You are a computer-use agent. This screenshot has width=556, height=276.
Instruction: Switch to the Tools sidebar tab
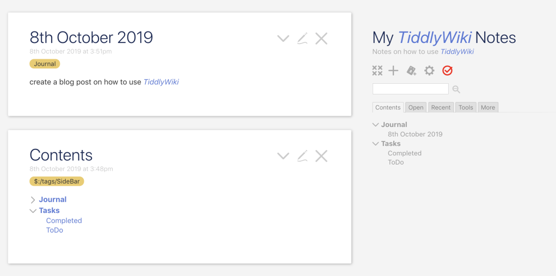pos(466,108)
